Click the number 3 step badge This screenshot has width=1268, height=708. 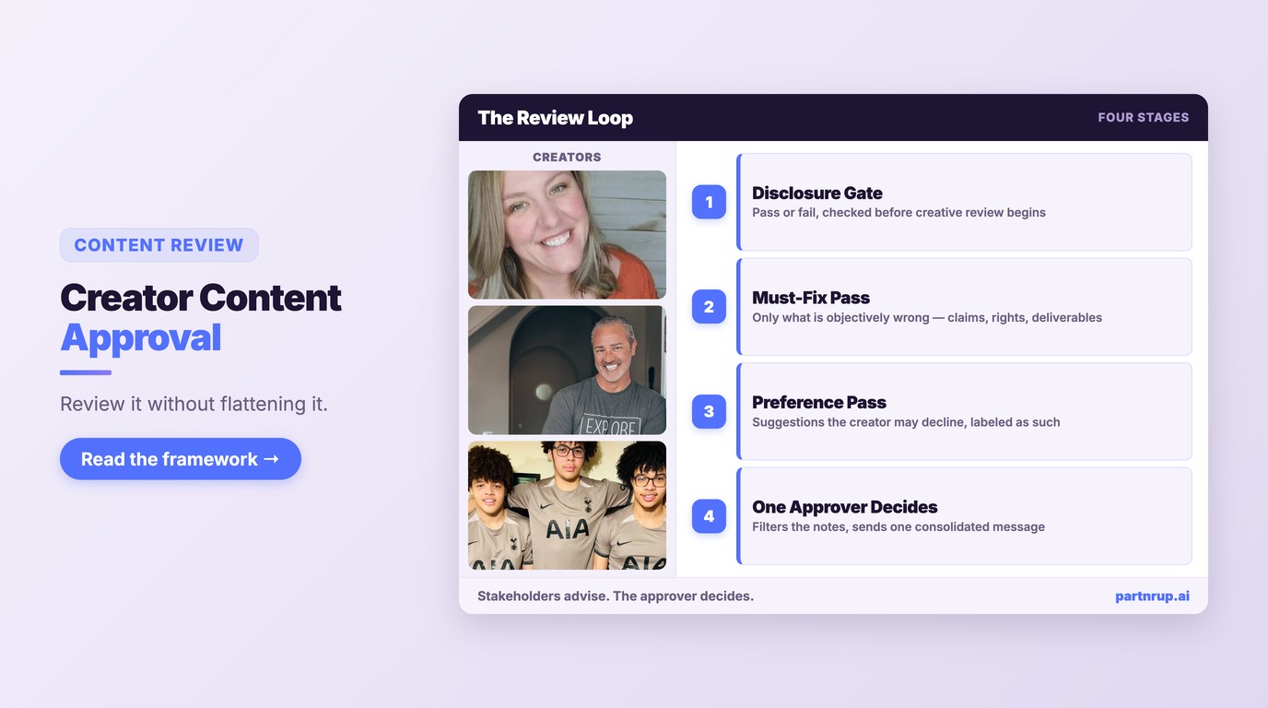click(709, 411)
